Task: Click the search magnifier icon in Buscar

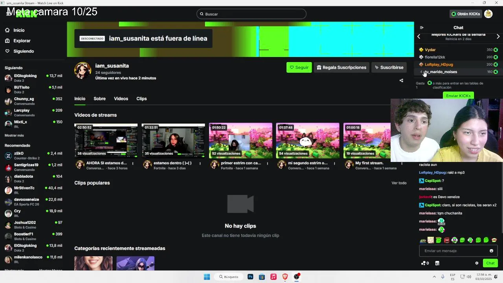Action: (x=202, y=14)
